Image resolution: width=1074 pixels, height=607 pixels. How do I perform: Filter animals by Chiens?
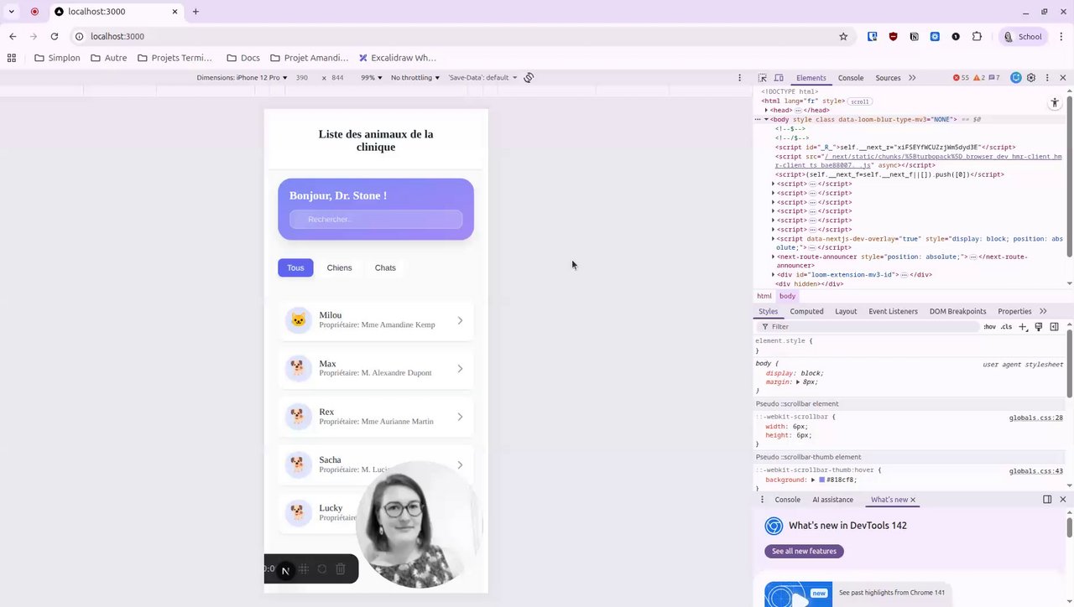[339, 267]
